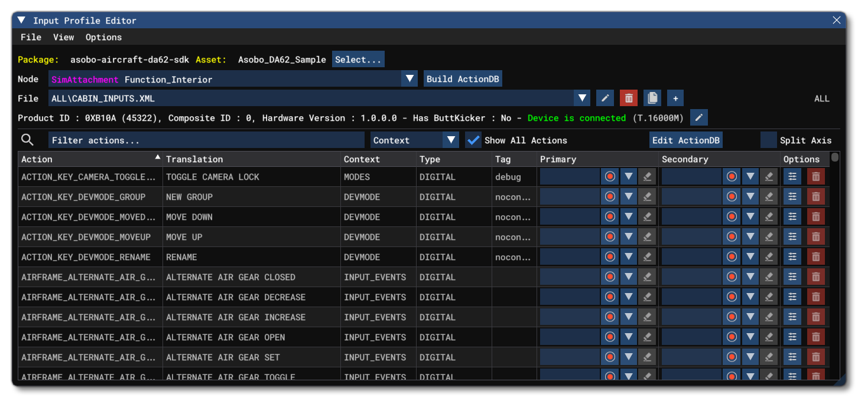Record Primary binding for TOGGLE CAMERA LOCK

click(610, 177)
